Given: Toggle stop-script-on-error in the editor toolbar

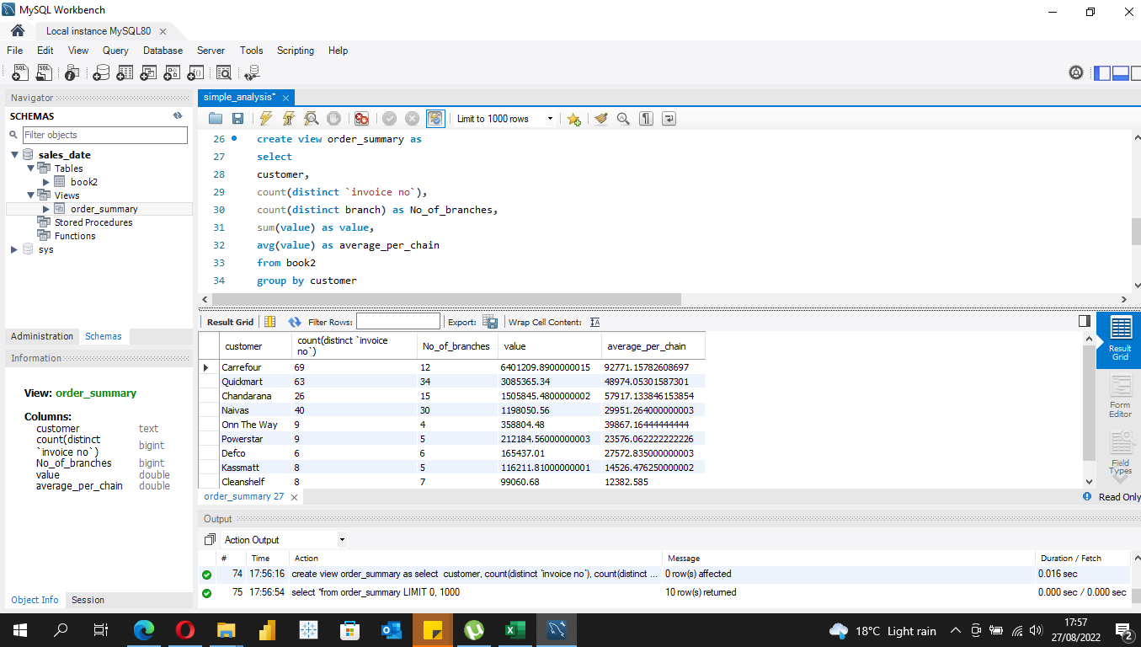Looking at the screenshot, I should (x=361, y=118).
